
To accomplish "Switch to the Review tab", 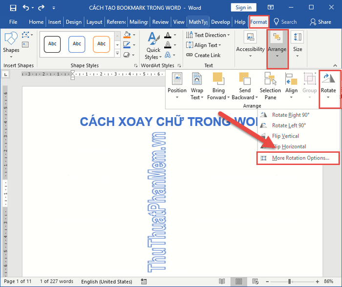I will [160, 22].
